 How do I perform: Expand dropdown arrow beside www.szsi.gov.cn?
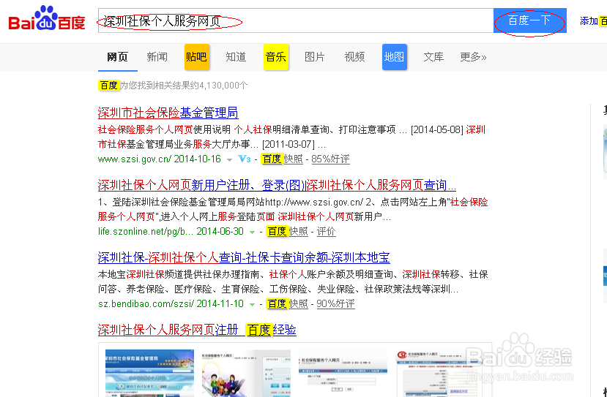230,159
